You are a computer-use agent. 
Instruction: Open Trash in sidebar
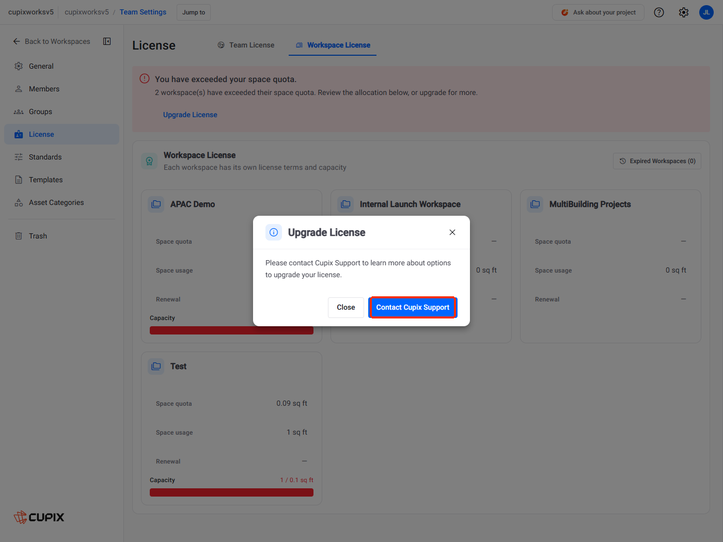click(x=61, y=236)
